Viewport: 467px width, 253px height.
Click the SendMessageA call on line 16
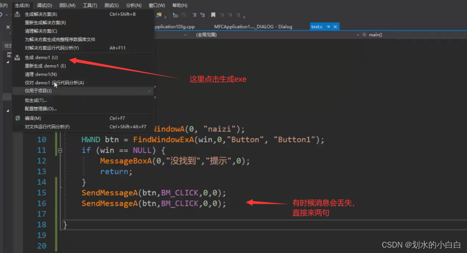point(154,204)
